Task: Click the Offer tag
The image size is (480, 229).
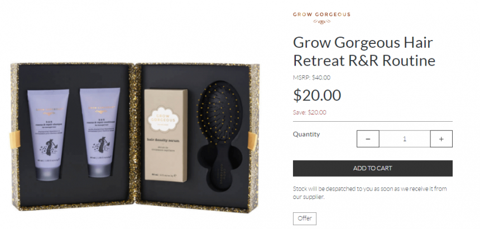Action: coord(305,218)
